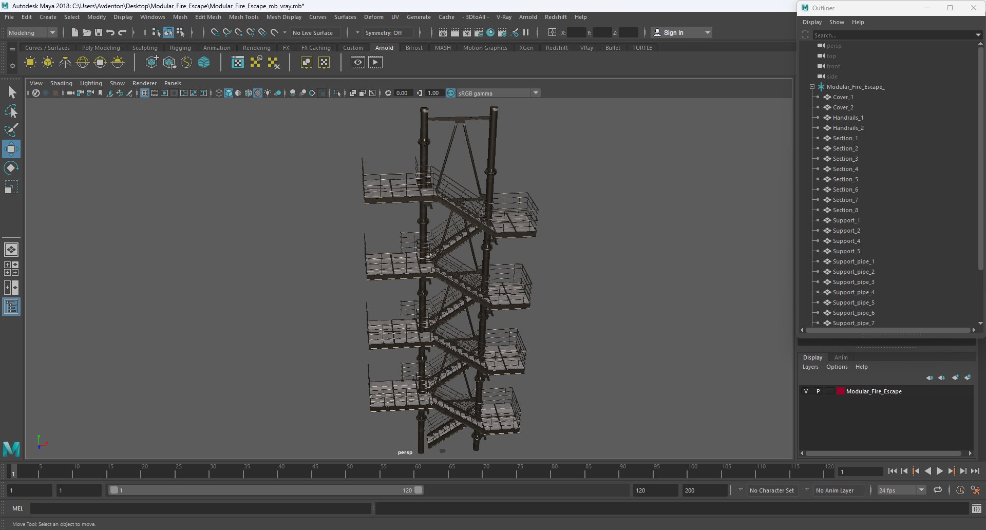Image resolution: width=986 pixels, height=530 pixels.
Task: Open the Edit Mesh menu
Action: (208, 17)
